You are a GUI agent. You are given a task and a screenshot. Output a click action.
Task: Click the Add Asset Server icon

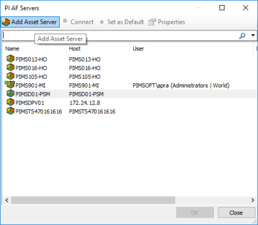pos(6,22)
